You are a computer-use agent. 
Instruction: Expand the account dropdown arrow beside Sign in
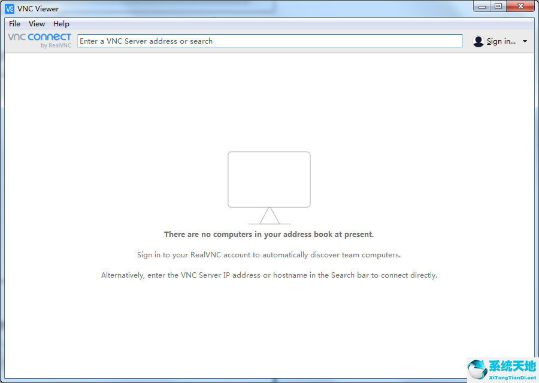[x=525, y=41]
